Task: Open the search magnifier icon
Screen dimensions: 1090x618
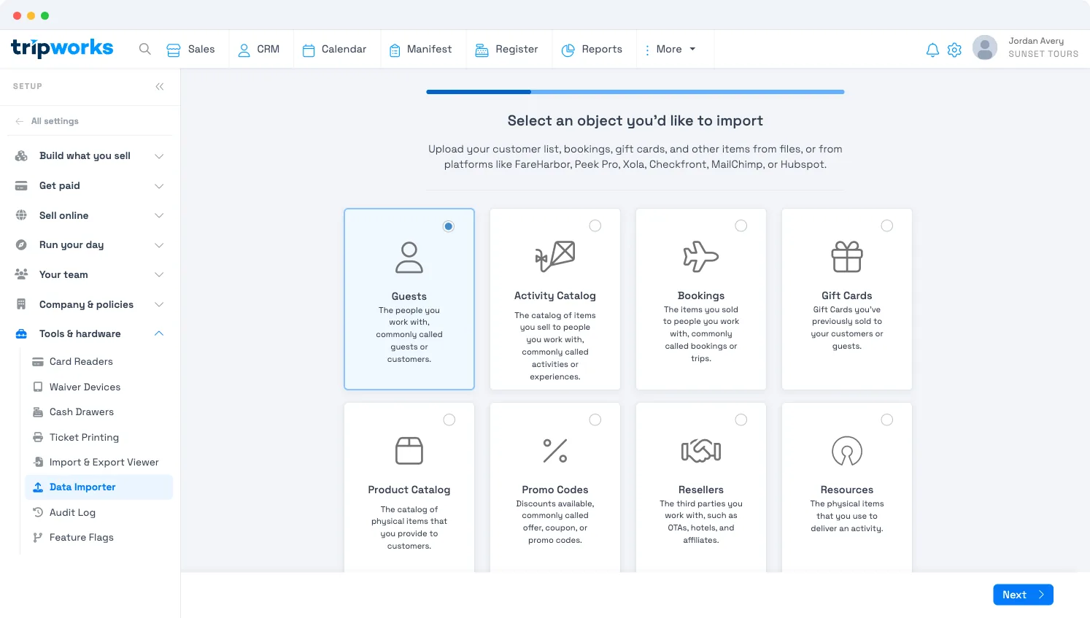Action: (145, 49)
